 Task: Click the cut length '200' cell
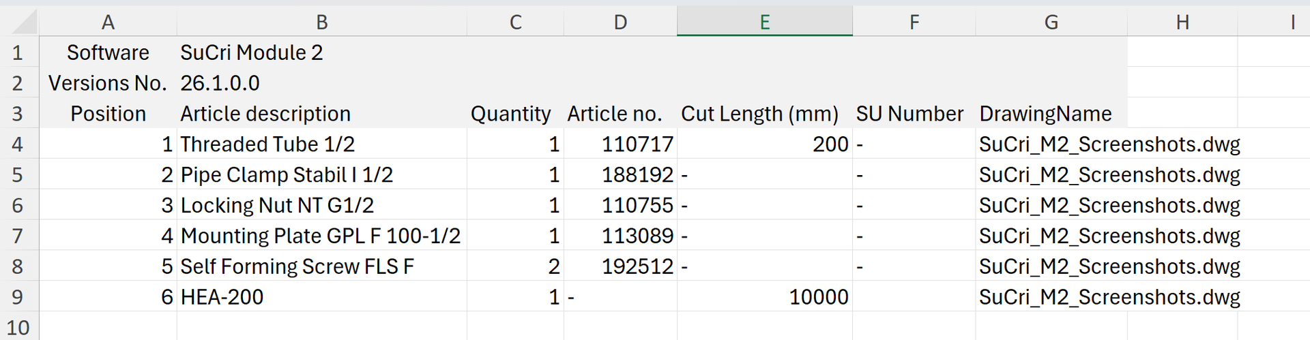[765, 144]
